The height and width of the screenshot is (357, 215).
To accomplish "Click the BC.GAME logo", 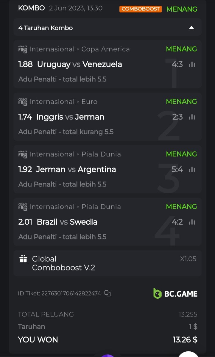I will [x=175, y=294].
